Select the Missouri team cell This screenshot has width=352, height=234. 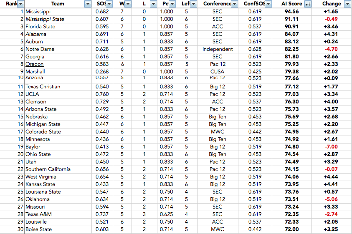(58, 207)
